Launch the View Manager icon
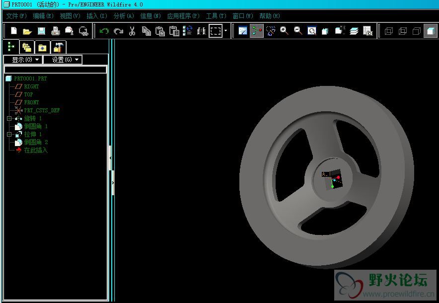439x303 pixels. point(367,31)
